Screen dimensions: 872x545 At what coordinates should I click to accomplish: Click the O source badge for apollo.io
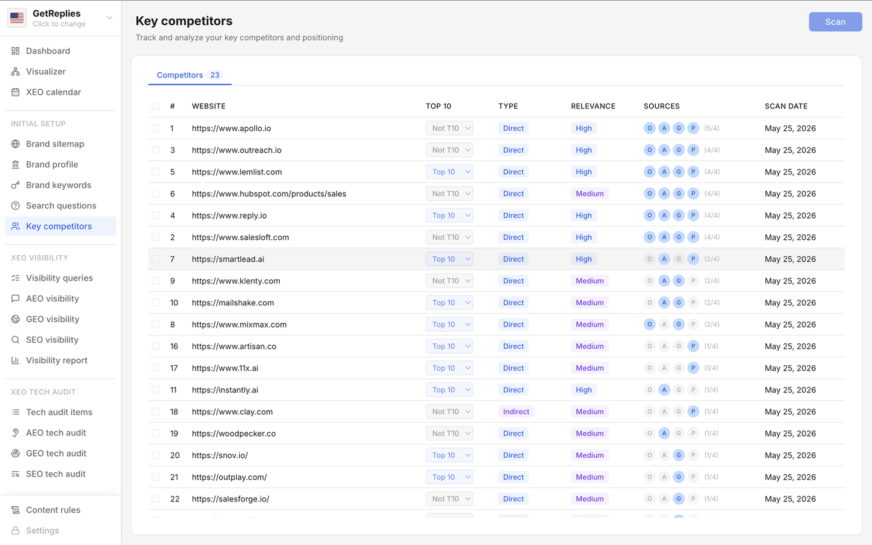650,128
